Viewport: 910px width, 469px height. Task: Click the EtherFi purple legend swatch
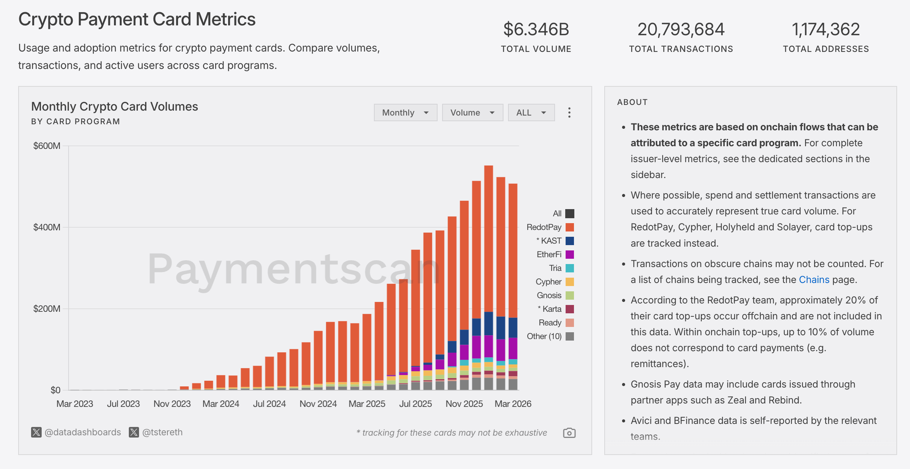tap(569, 255)
